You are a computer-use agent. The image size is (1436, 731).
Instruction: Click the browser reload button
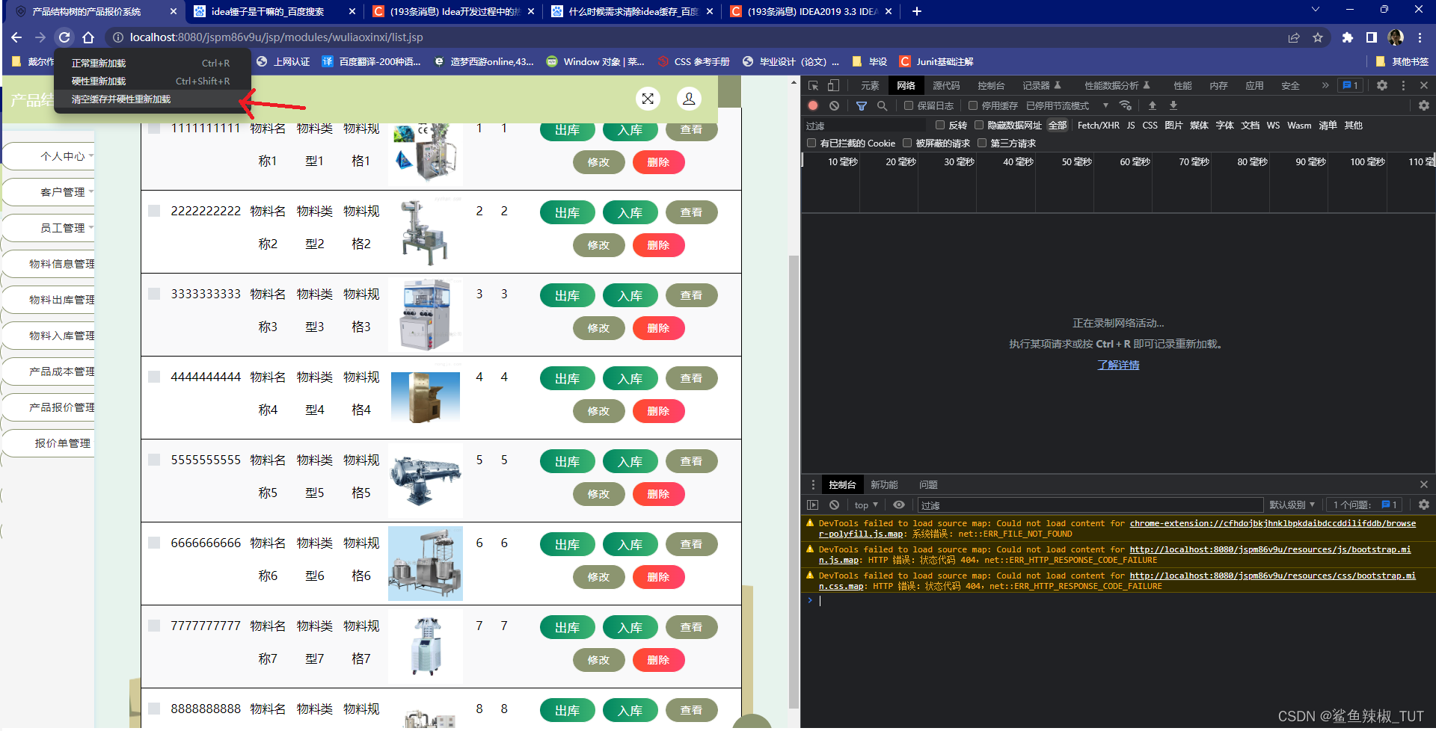coord(64,37)
